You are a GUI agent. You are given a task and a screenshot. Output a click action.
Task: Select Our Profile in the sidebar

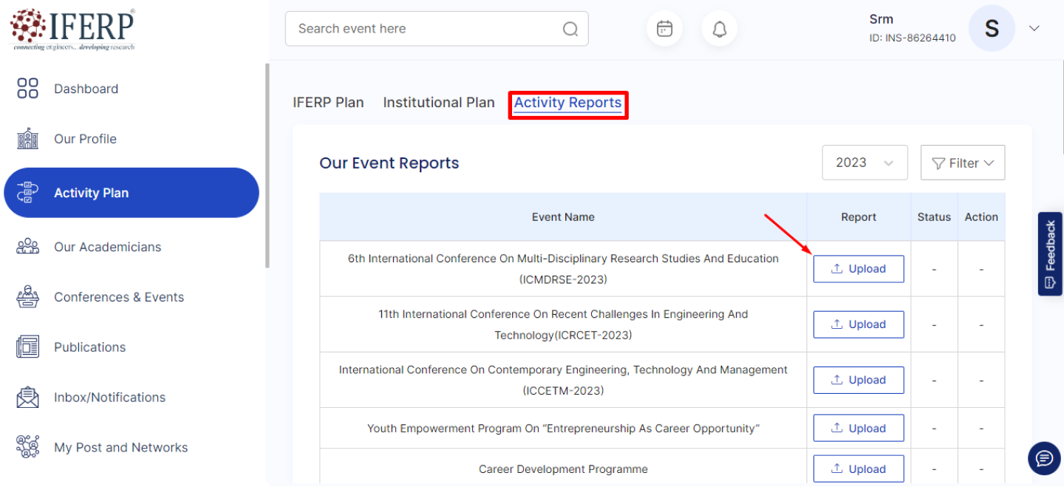[x=84, y=138]
